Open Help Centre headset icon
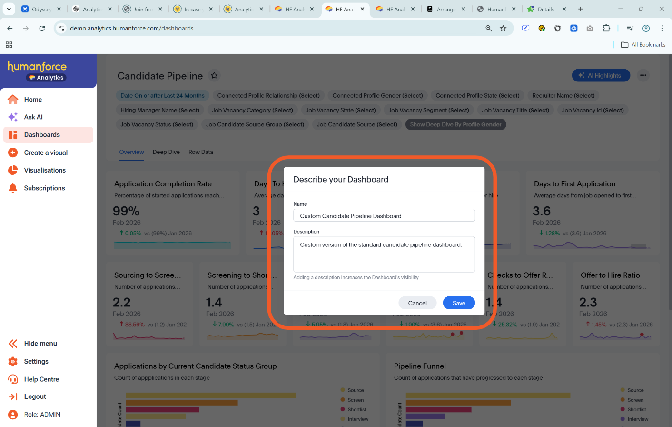This screenshot has height=427, width=672. (13, 379)
